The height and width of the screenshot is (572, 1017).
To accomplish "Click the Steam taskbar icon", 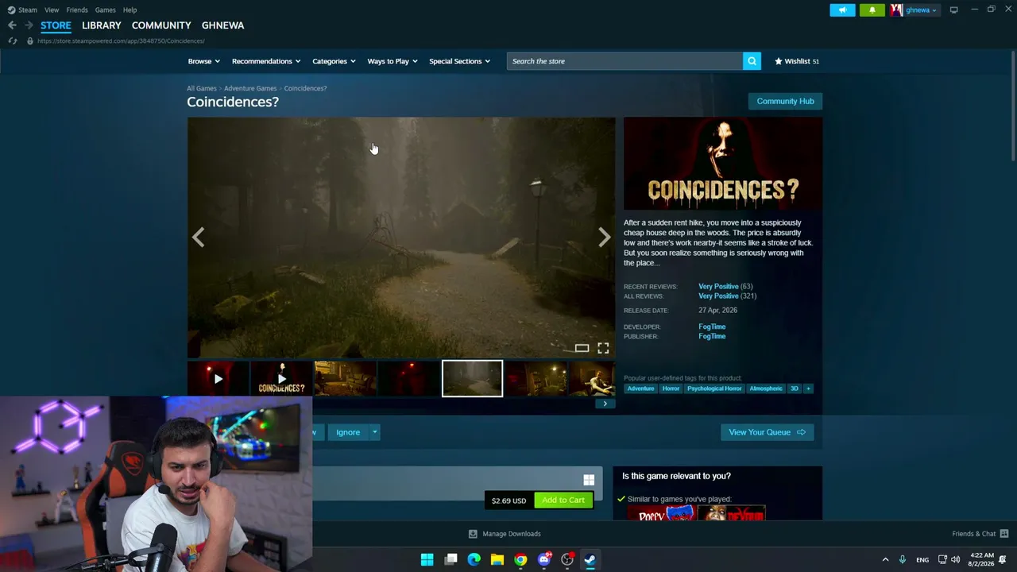I will point(590,559).
